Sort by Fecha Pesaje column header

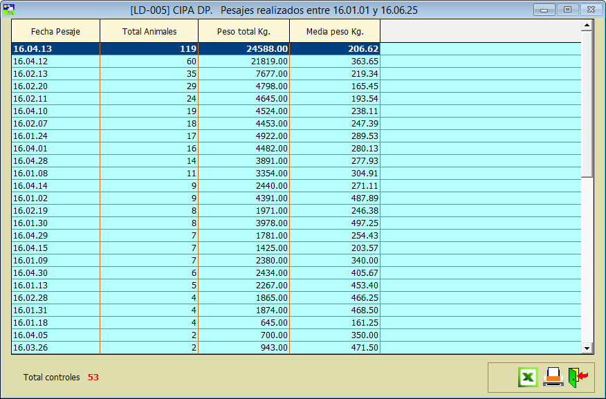[x=55, y=31]
